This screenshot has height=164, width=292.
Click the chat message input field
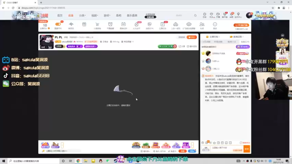click(x=227, y=149)
